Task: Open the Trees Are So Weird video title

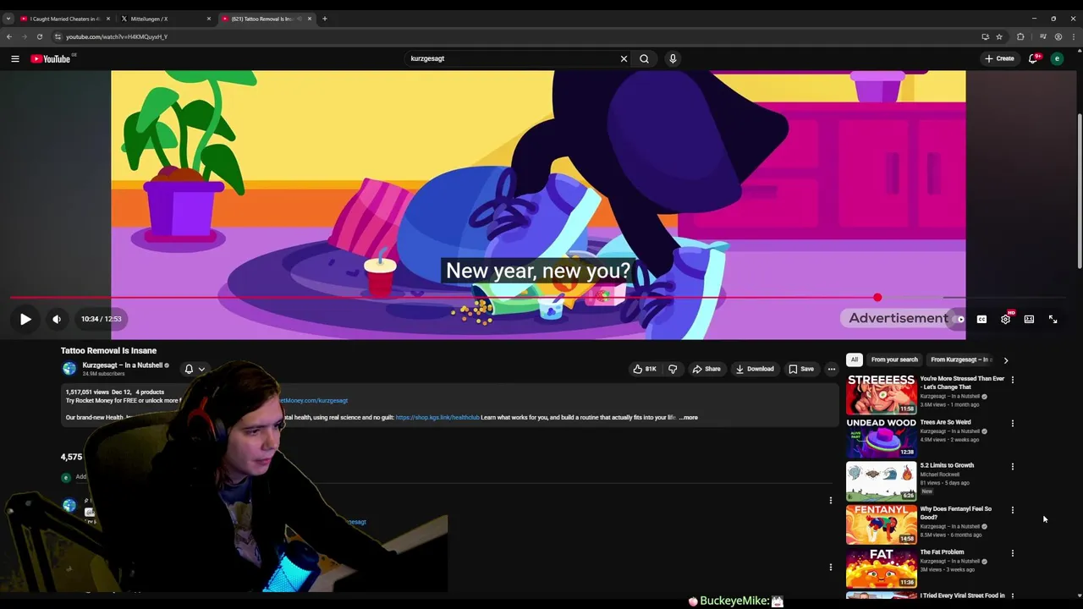Action: pos(945,422)
